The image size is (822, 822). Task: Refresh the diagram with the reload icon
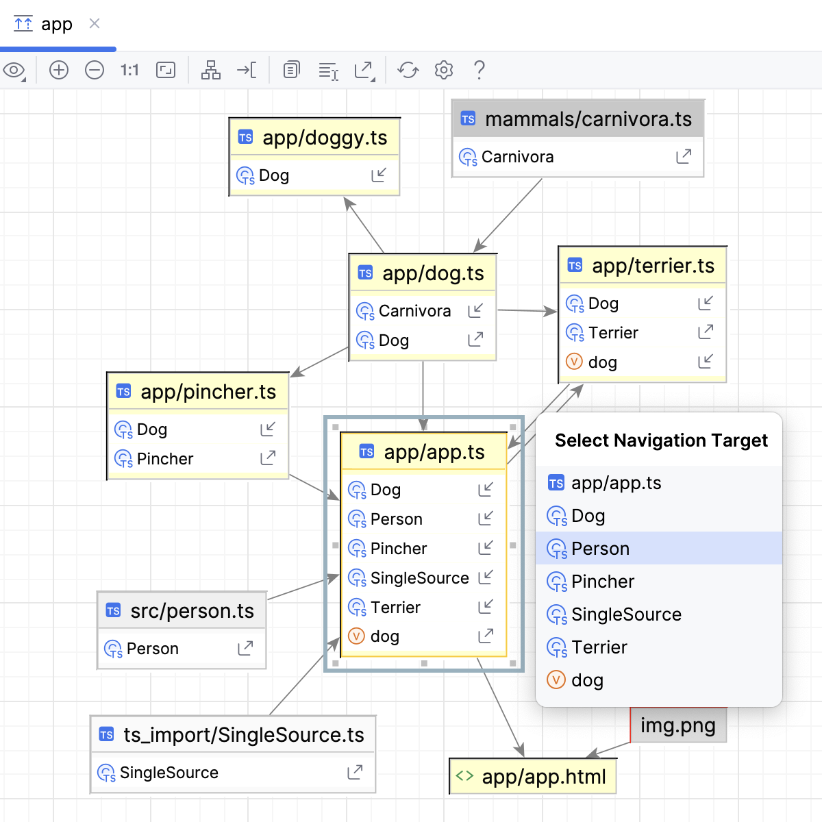(x=408, y=70)
